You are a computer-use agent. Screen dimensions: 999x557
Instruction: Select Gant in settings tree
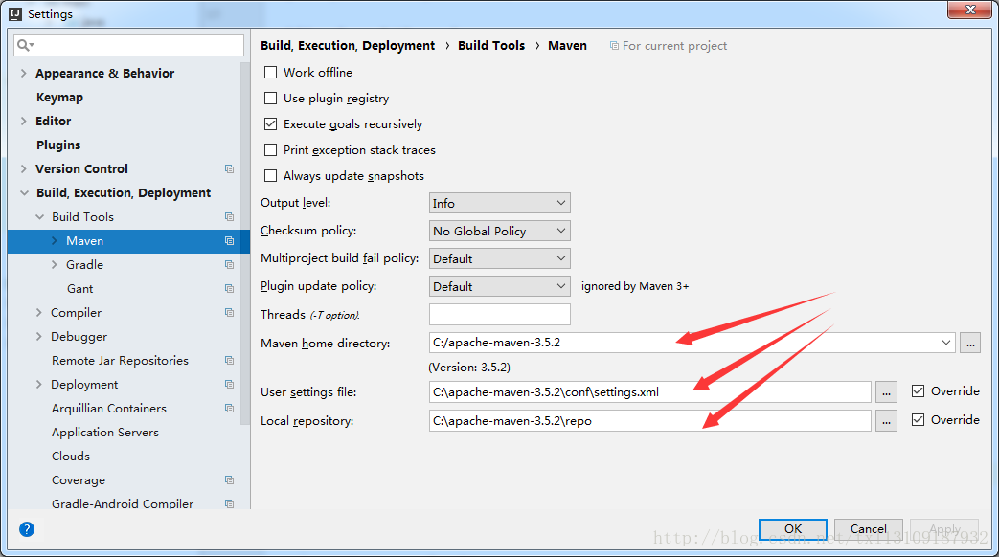point(80,289)
